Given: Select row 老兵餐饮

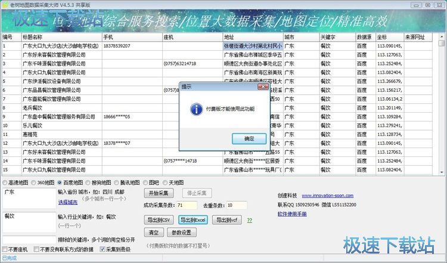Looking at the screenshot, I should pyautogui.click(x=217, y=108).
